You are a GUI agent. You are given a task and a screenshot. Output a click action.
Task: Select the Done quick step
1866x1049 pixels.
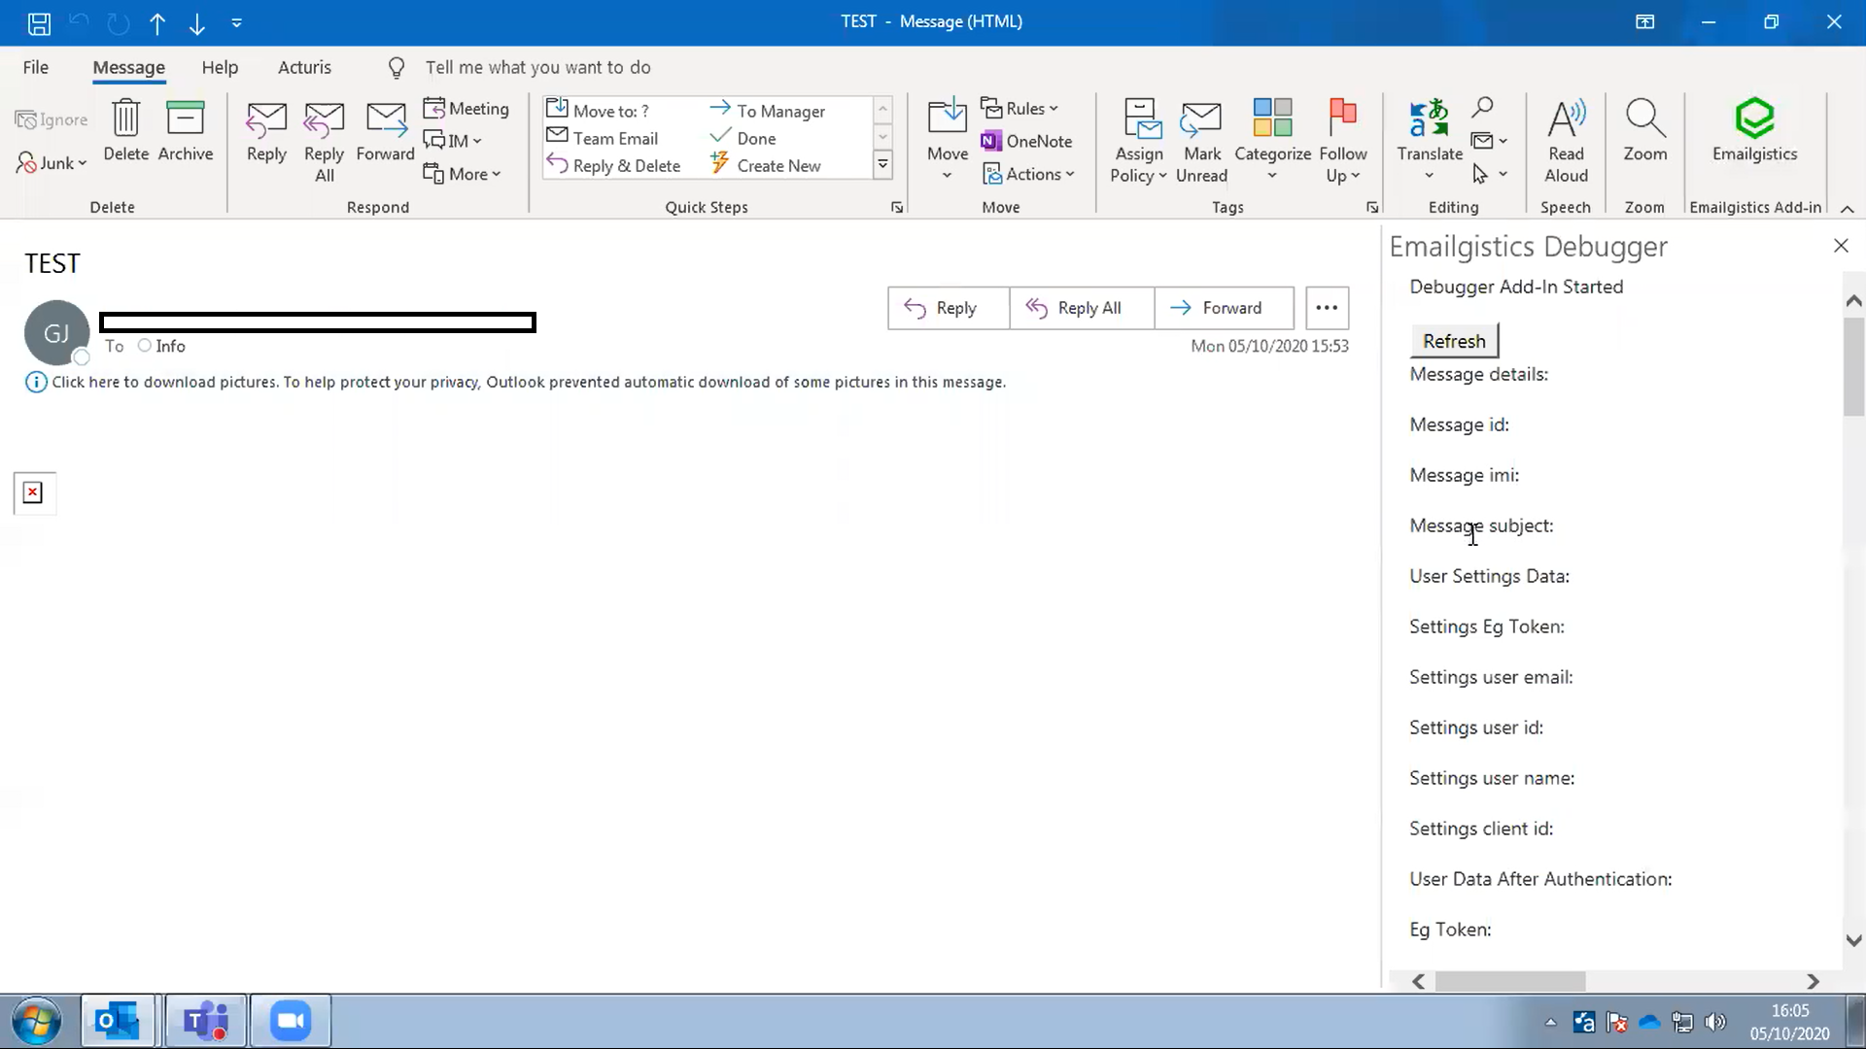click(743, 138)
